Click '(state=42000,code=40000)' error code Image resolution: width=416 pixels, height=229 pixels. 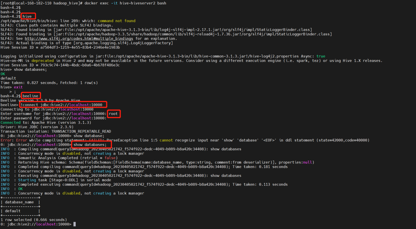[343, 140]
